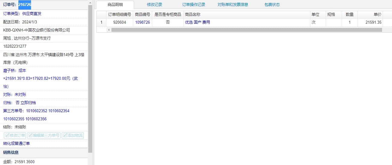This screenshot has width=392, height=165.
Task: Open the 对账单和发票信息 tab
Action: (233, 4)
